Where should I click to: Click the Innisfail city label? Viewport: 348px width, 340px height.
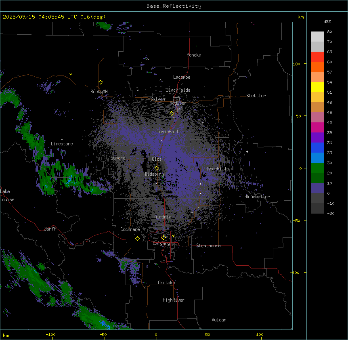click(x=168, y=132)
